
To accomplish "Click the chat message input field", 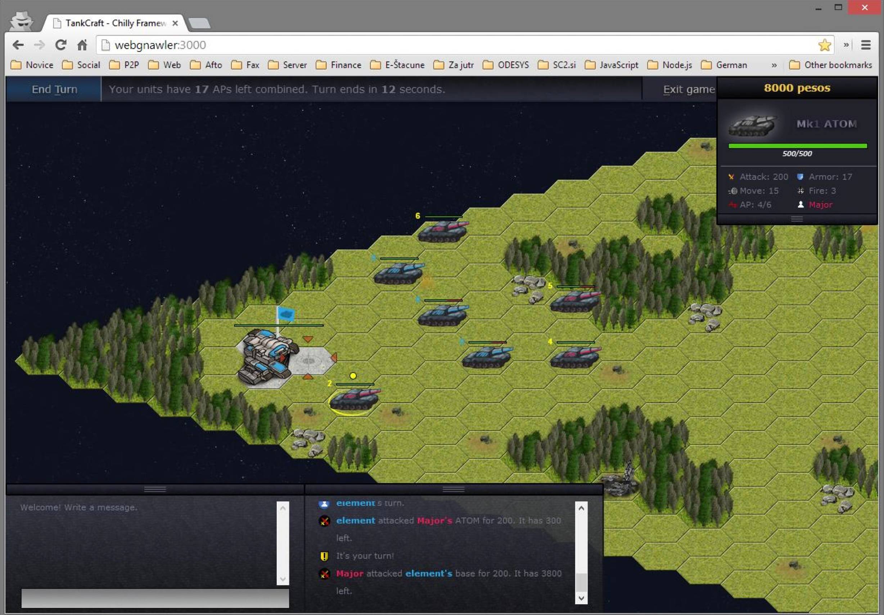I will [155, 598].
